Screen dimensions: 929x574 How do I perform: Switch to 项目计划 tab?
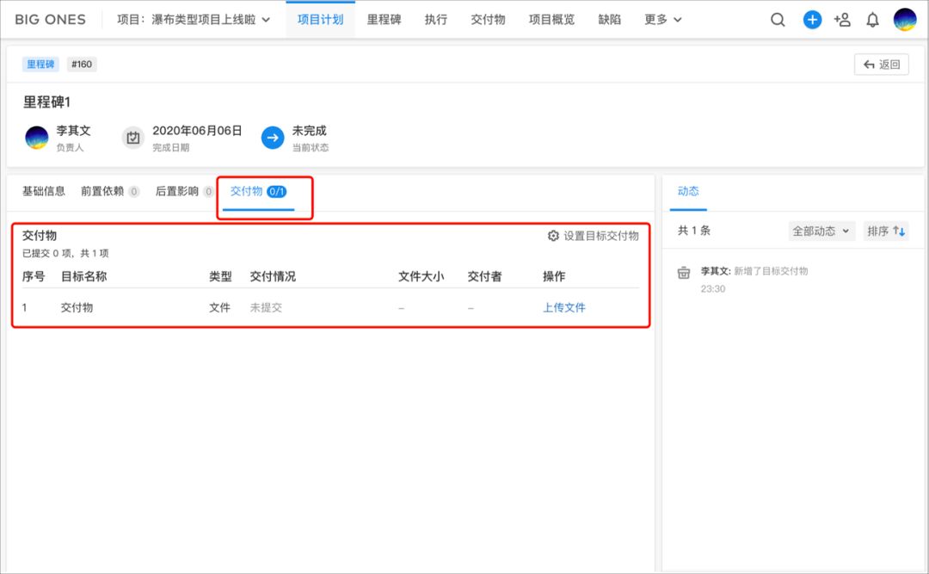tap(320, 20)
